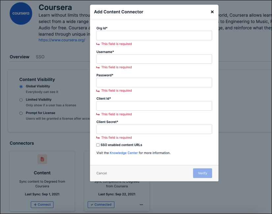Open the connected connector's more options menu
Screen dimensions: 272x214
[x=141, y=205]
